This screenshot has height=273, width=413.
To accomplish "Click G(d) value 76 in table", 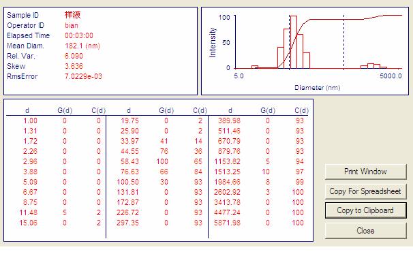I will pyautogui.click(x=164, y=151).
